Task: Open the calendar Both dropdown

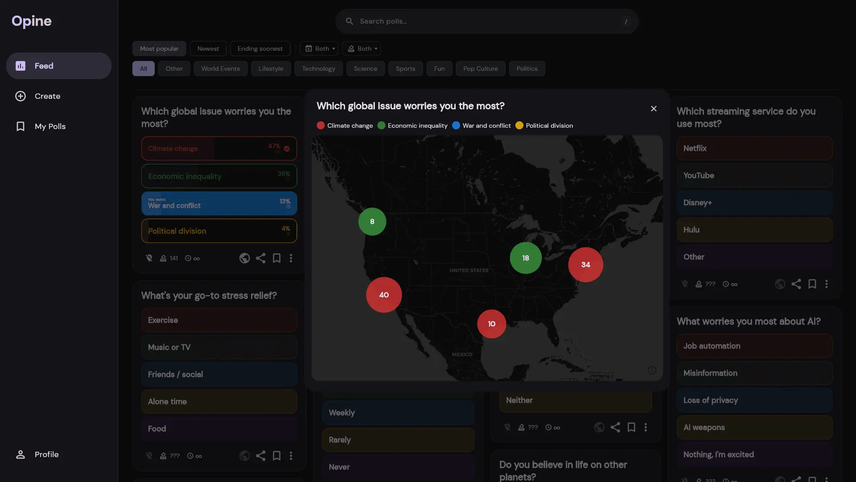Action: pyautogui.click(x=319, y=49)
